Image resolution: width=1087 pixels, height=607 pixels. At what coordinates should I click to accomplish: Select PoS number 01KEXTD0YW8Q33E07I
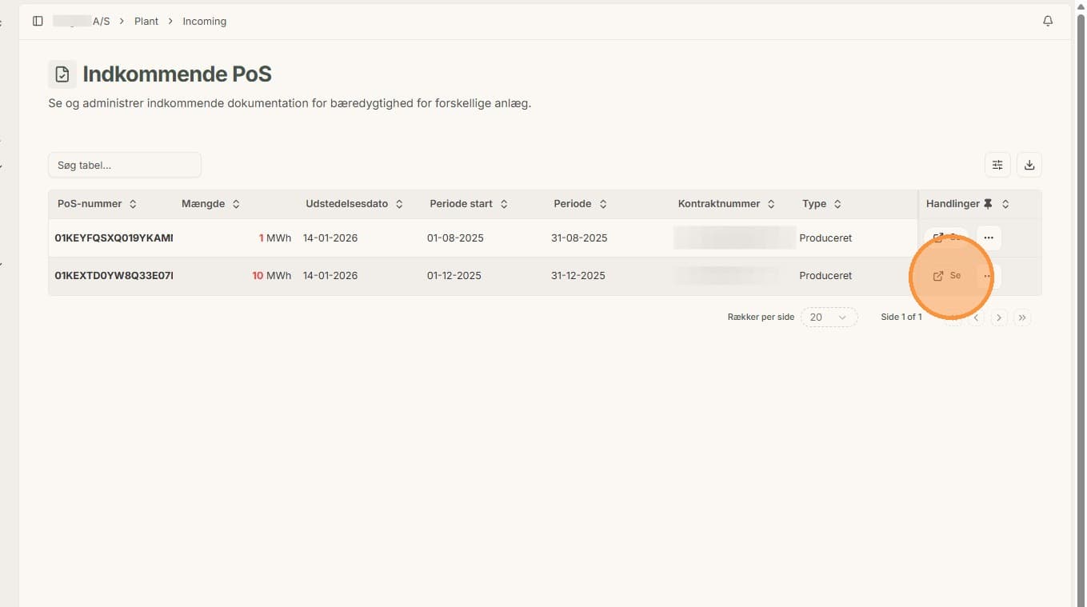114,276
